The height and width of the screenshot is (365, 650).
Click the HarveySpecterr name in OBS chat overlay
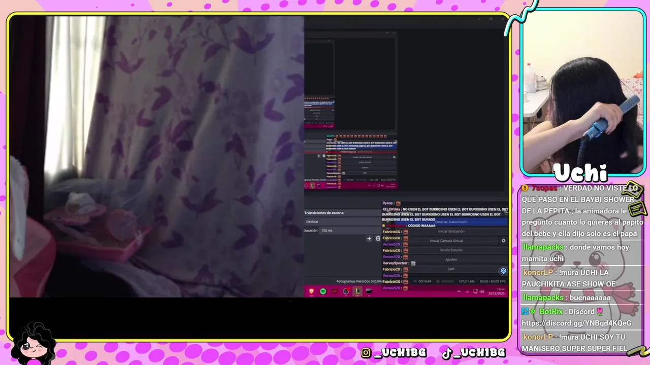click(x=395, y=263)
